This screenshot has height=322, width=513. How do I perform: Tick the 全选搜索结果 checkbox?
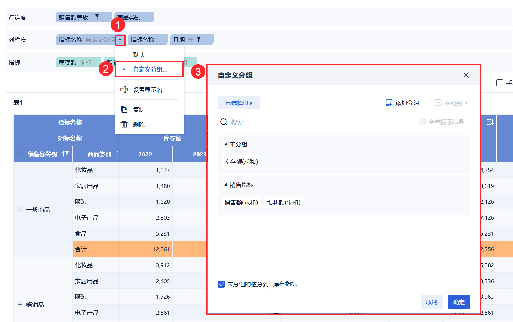click(422, 122)
